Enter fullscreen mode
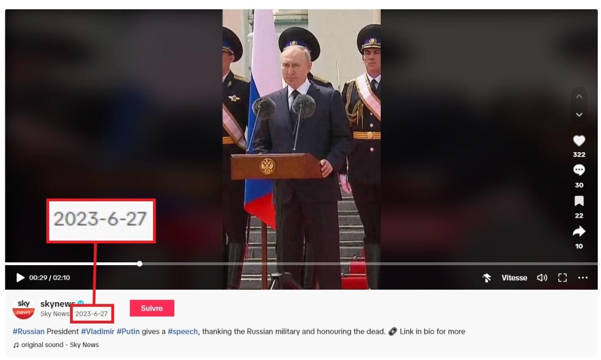The image size is (601, 360). [562, 278]
